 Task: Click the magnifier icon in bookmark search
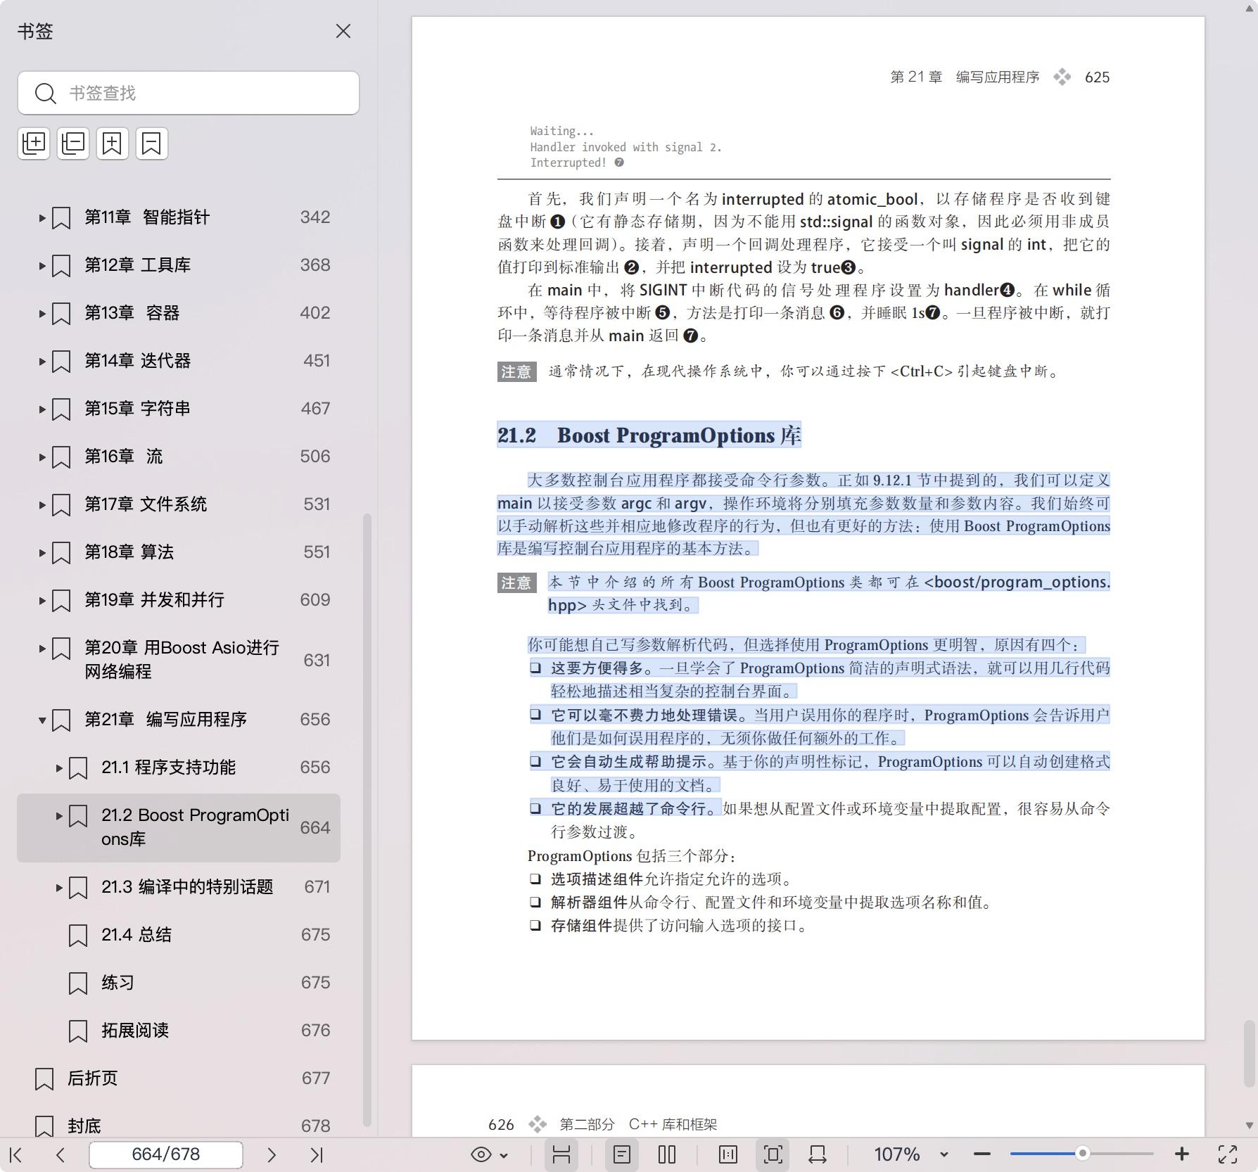[46, 94]
